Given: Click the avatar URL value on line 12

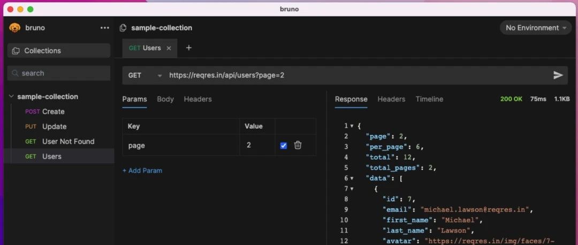Looking at the screenshot, I should tap(490, 241).
